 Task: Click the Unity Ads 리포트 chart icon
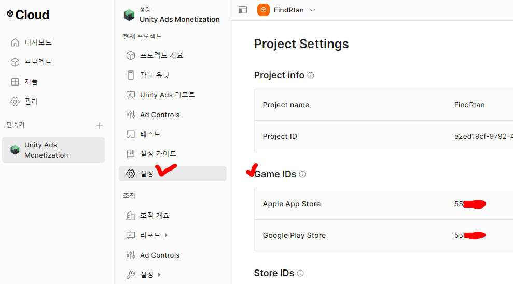131,95
